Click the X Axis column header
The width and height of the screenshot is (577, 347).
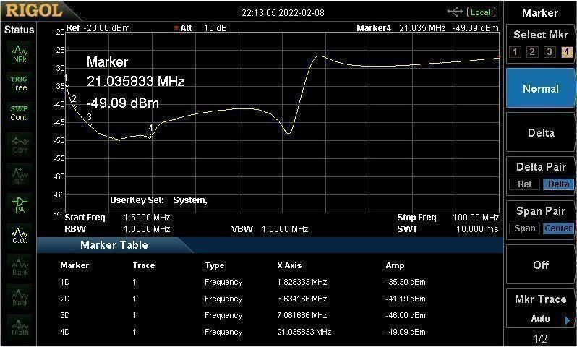click(x=290, y=265)
